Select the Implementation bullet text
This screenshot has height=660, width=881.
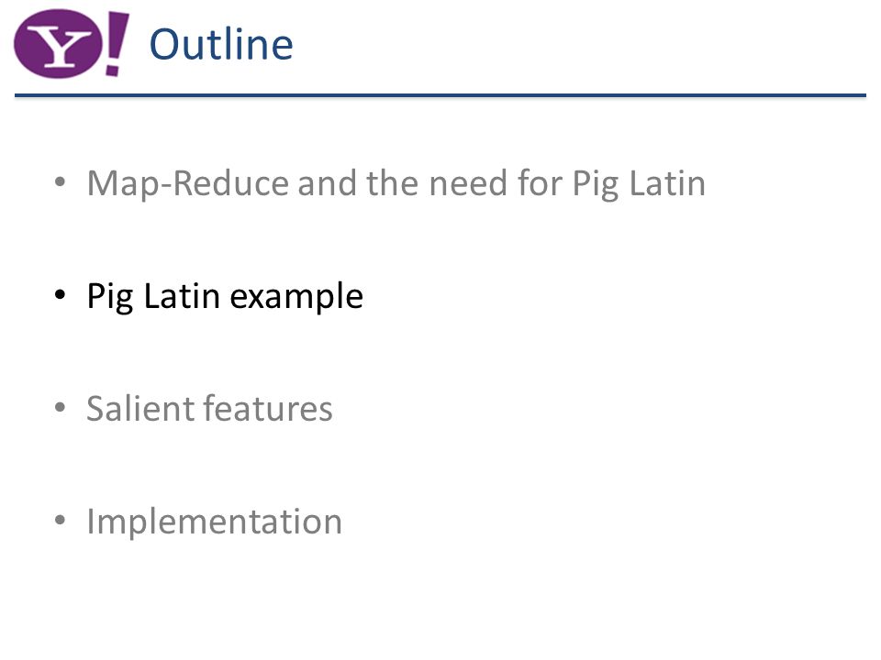pos(214,522)
